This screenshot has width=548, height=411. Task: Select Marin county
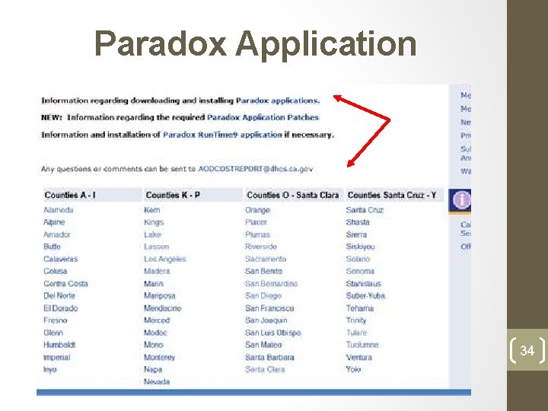click(x=154, y=284)
